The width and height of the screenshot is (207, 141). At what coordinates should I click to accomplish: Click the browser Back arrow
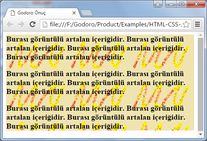pos(10,24)
